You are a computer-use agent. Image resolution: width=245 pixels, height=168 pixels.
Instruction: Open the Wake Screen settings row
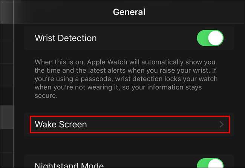(130, 124)
